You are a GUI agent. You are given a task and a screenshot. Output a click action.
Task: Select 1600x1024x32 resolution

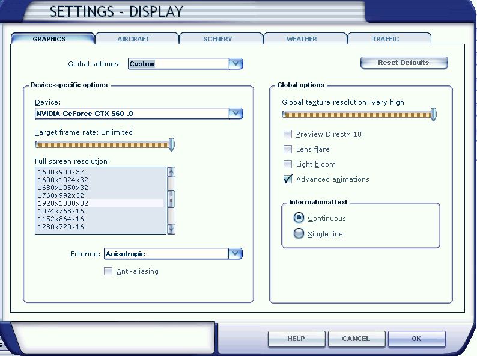click(100, 180)
